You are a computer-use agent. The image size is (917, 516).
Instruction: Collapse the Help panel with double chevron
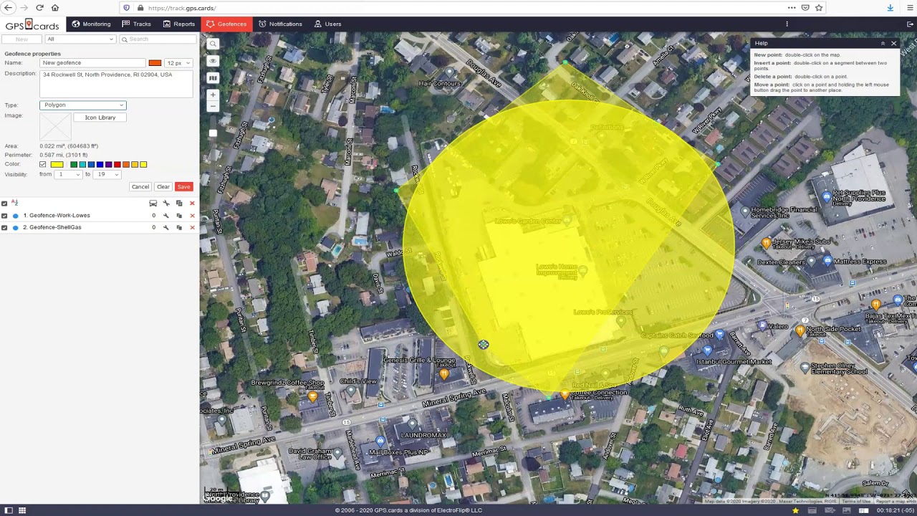(883, 44)
